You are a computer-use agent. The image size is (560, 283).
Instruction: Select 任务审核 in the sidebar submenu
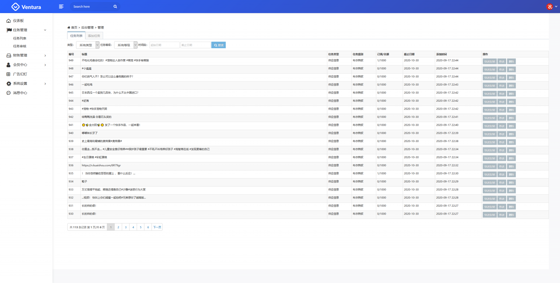[x=20, y=46]
